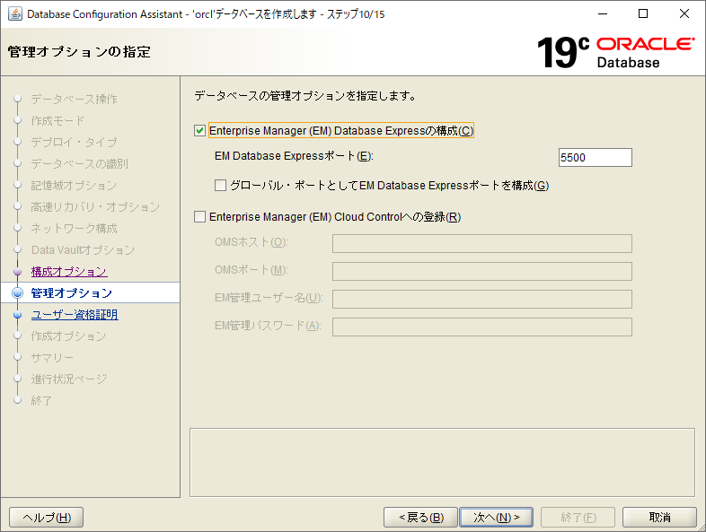Click the message area at bottom

pyautogui.click(x=442, y=462)
